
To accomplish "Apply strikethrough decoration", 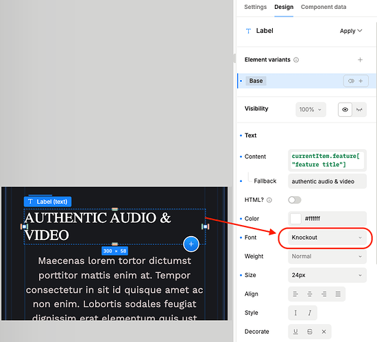I will [310, 332].
